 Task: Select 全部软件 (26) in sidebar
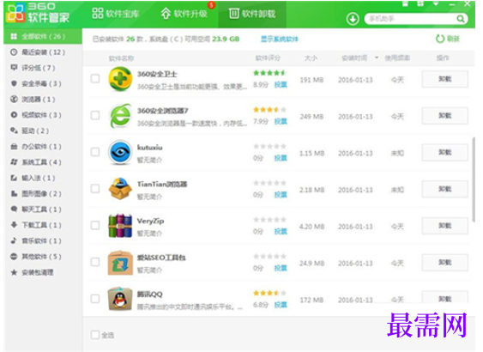click(x=43, y=36)
